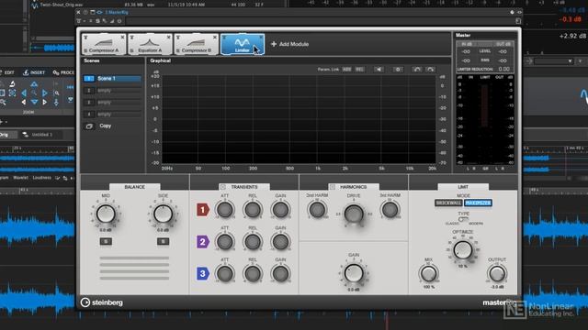Bypass the Equalizer A module

coord(132,38)
